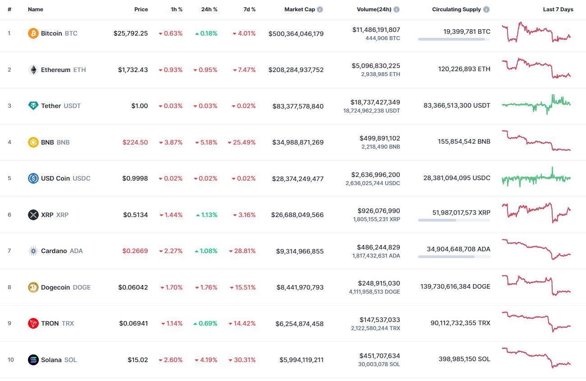Sort by the 7d % column header

pos(249,9)
